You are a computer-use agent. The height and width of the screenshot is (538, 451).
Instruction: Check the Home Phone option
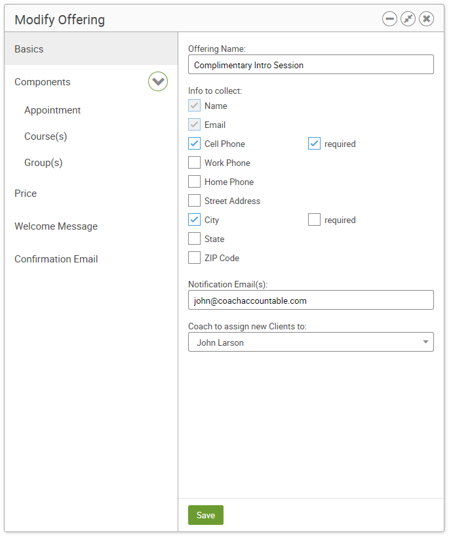[x=194, y=182]
